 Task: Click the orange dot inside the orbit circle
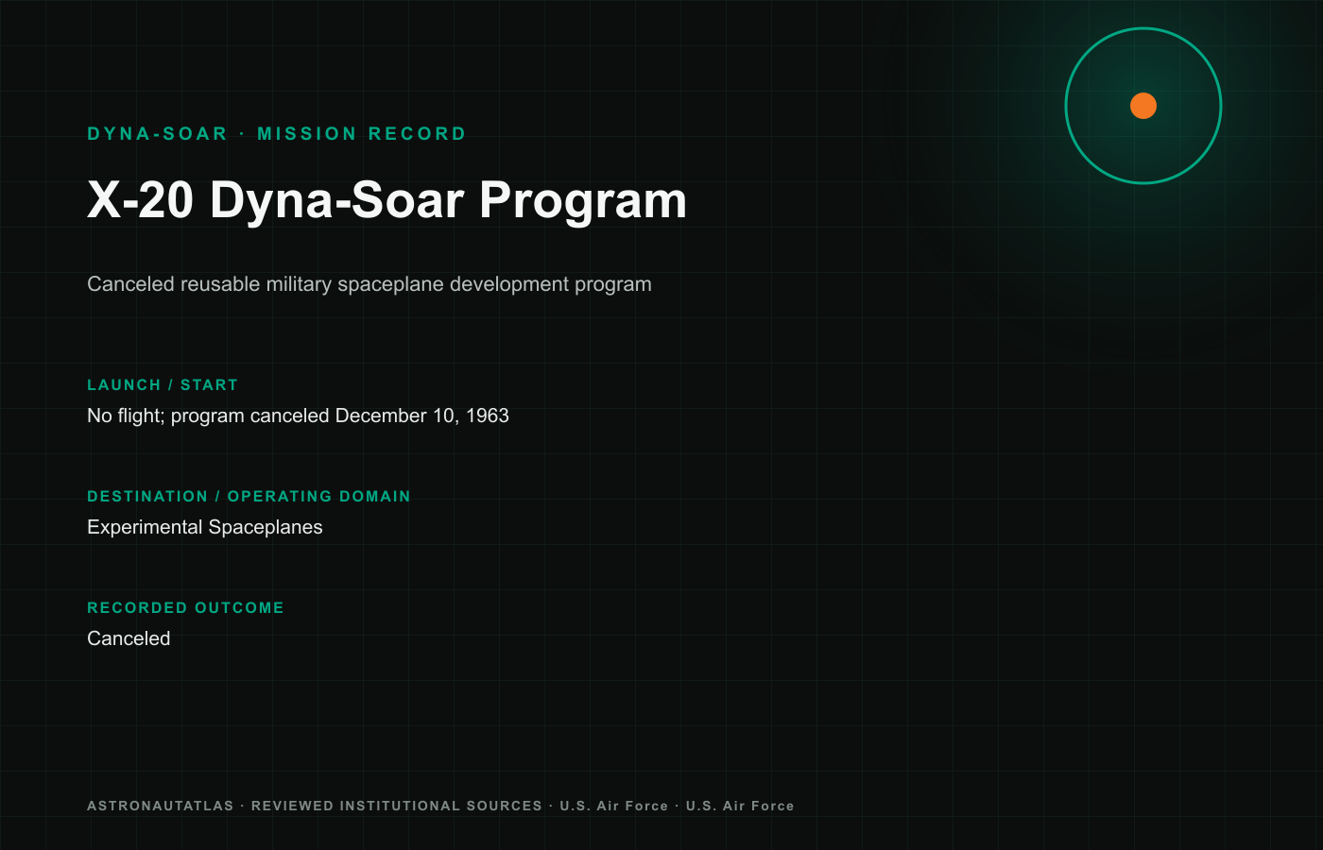pos(1143,106)
